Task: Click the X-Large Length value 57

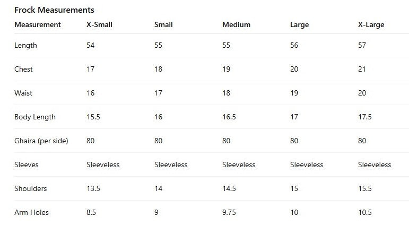Action: pyautogui.click(x=362, y=45)
